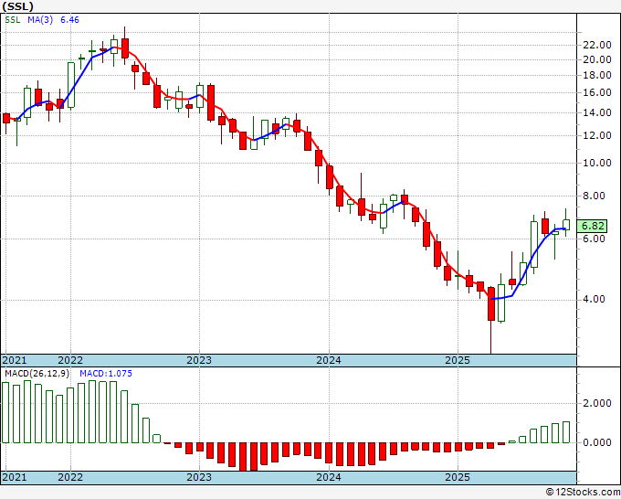Select the 2023 marker on price timeline
The image size is (621, 499).
(x=199, y=360)
